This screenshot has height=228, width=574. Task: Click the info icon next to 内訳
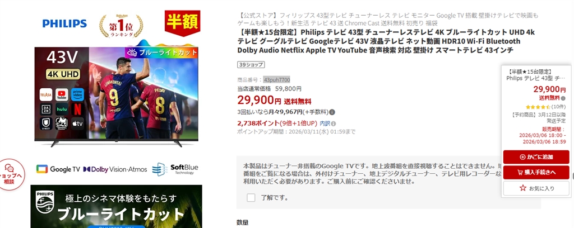point(334,123)
